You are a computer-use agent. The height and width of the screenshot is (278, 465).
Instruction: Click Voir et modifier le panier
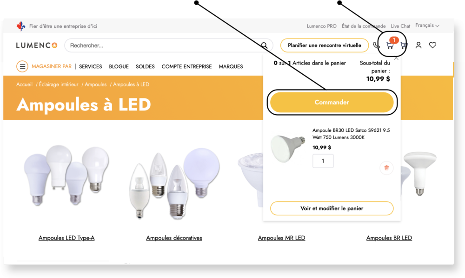(332, 208)
